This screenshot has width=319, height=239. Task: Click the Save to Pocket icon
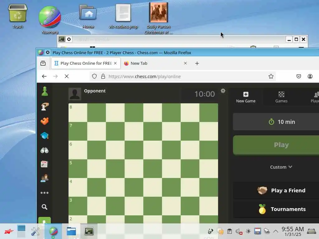(x=298, y=77)
